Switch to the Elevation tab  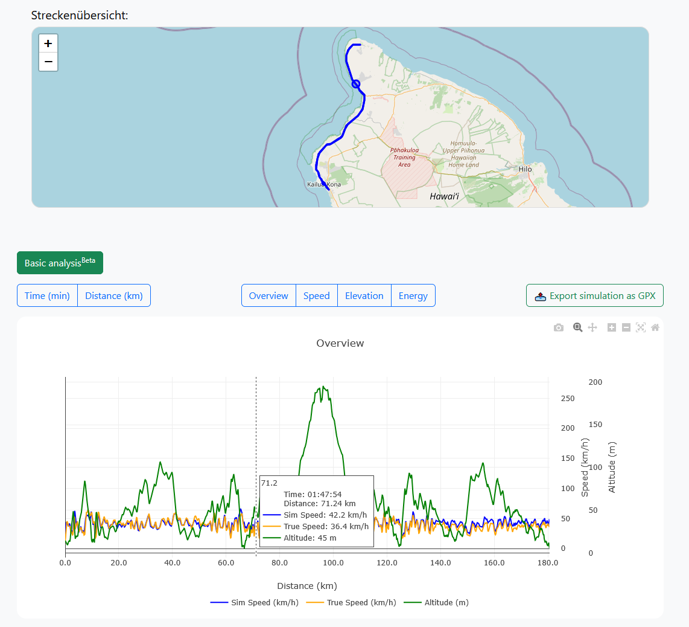tap(364, 295)
